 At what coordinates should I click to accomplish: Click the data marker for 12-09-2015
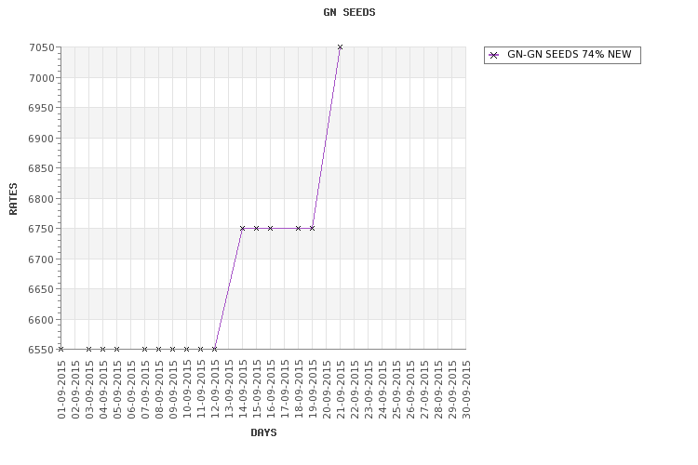214,349
